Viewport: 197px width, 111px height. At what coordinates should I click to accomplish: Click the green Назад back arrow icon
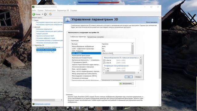(x=34, y=14)
